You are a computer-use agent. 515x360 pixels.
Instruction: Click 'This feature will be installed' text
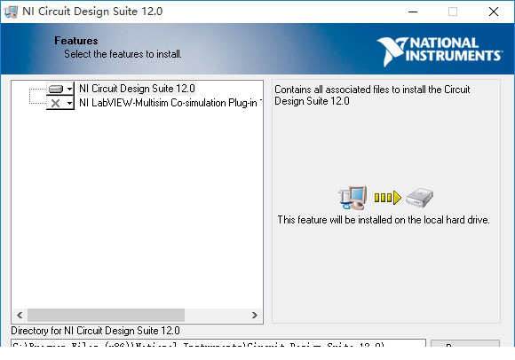point(384,220)
